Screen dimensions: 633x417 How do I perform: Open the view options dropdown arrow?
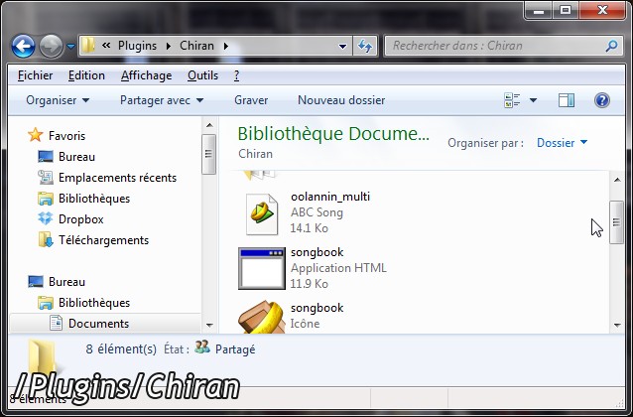point(533,100)
